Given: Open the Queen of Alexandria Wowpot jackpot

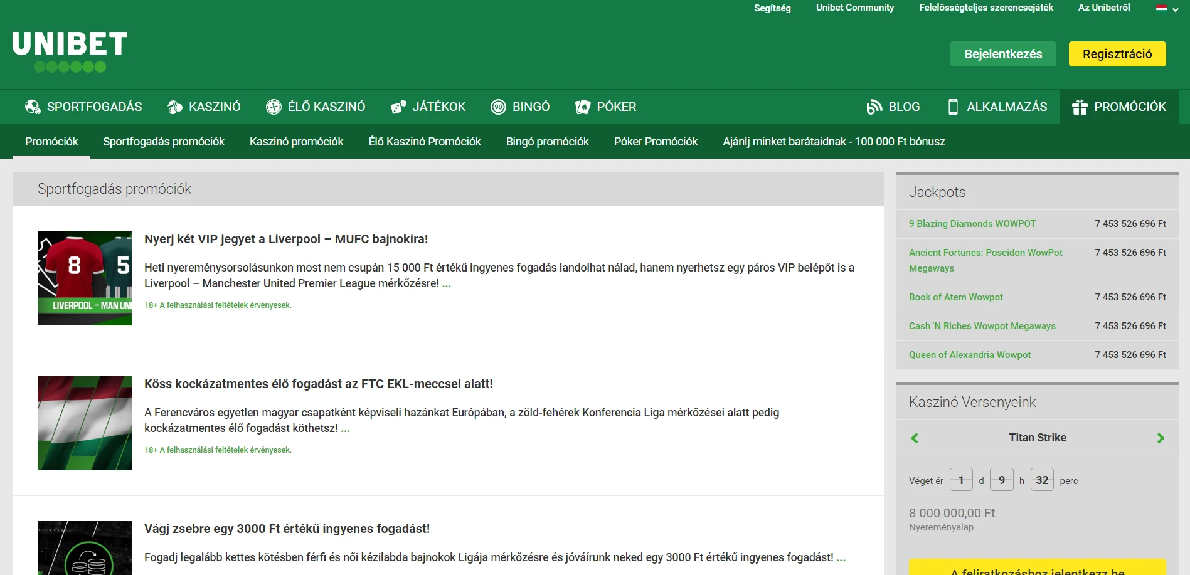Looking at the screenshot, I should click(970, 355).
